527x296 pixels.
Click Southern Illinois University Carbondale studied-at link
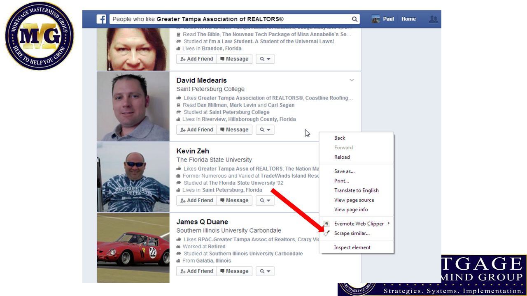256,254
